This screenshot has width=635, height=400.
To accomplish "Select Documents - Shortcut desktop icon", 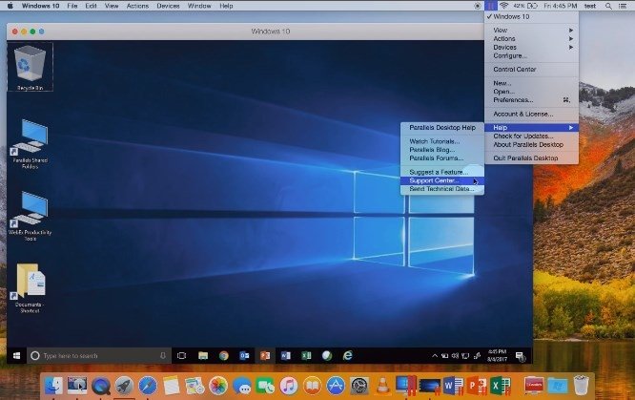I will tap(30, 288).
